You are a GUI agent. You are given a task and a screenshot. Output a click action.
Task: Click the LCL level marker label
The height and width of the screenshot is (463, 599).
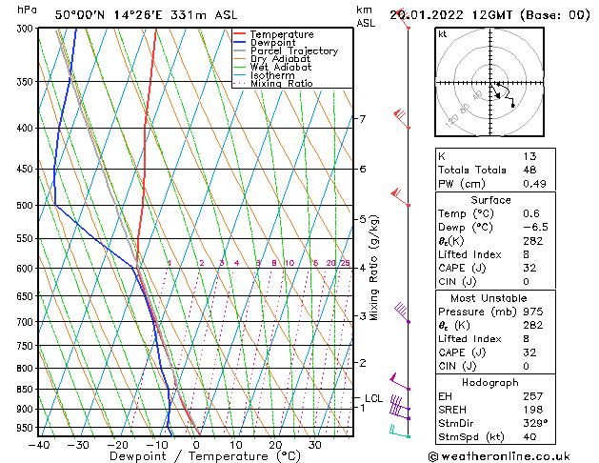click(373, 398)
